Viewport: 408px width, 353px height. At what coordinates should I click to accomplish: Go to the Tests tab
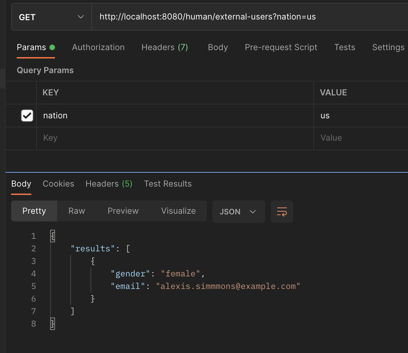pos(344,47)
